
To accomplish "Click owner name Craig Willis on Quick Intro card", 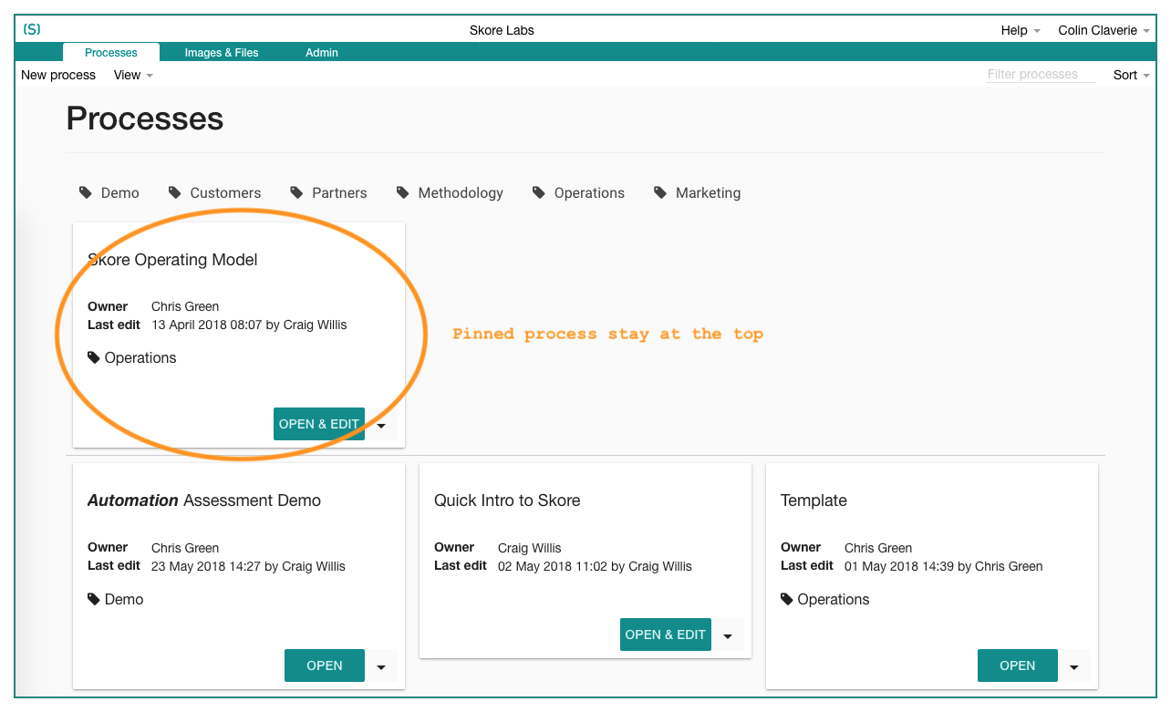I will click(x=530, y=548).
